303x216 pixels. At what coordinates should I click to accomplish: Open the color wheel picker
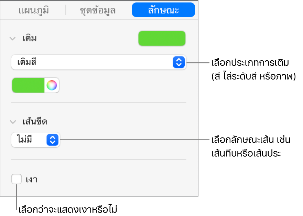[x=52, y=85]
